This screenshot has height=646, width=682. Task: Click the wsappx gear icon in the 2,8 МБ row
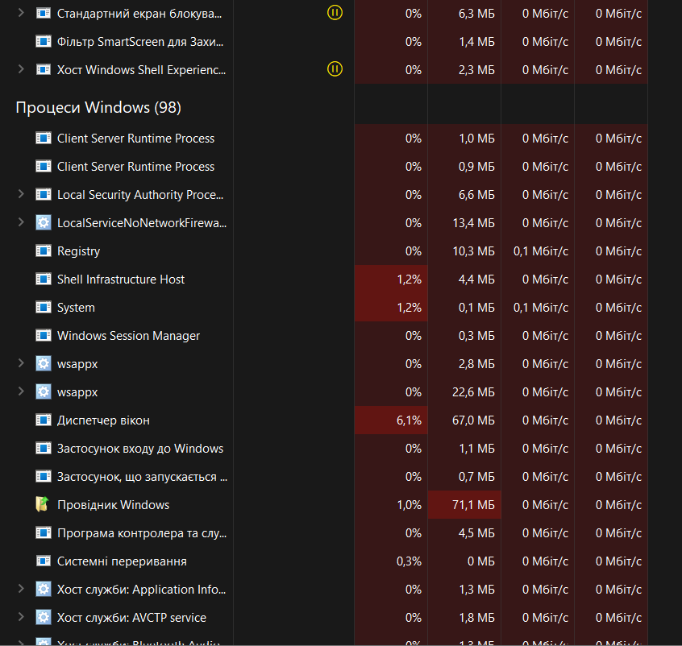coord(43,363)
